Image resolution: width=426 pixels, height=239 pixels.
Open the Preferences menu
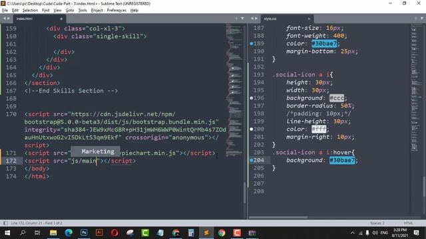(x=116, y=11)
